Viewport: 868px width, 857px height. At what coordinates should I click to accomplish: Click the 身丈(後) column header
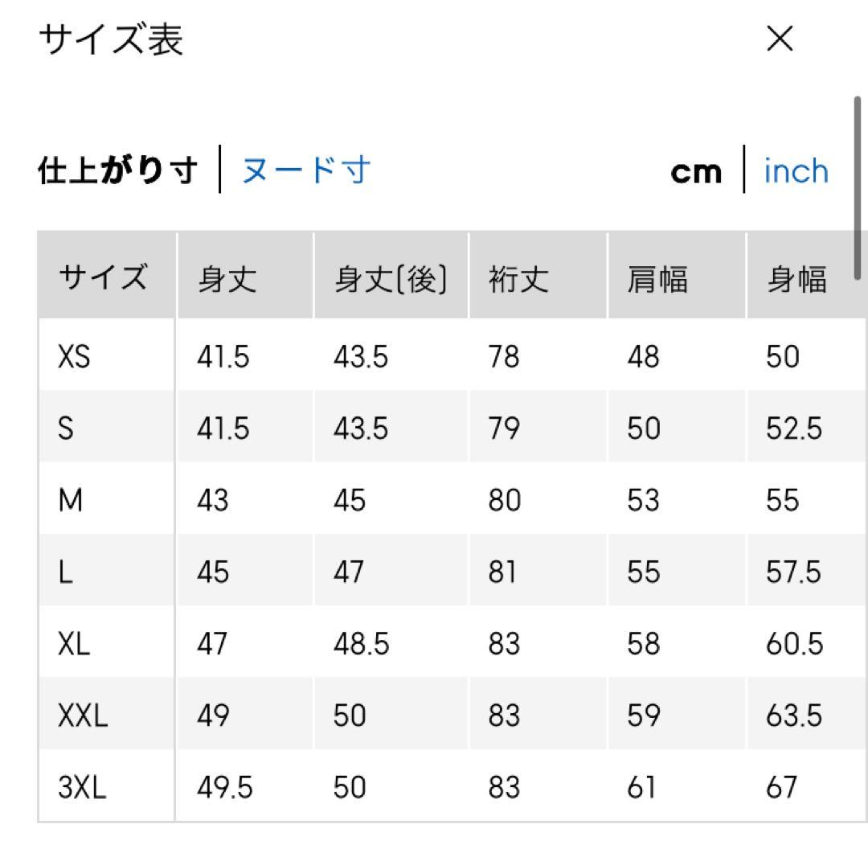(390, 279)
